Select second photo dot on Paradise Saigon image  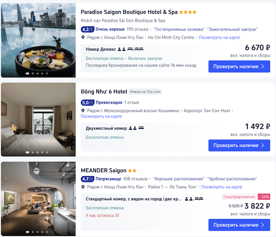tap(33, 74)
